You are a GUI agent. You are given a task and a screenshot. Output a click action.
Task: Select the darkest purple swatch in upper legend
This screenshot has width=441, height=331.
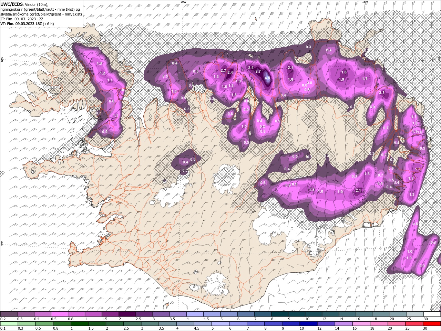(x=127, y=314)
